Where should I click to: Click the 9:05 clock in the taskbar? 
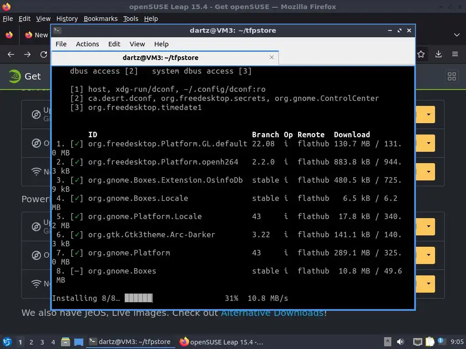pos(457,342)
